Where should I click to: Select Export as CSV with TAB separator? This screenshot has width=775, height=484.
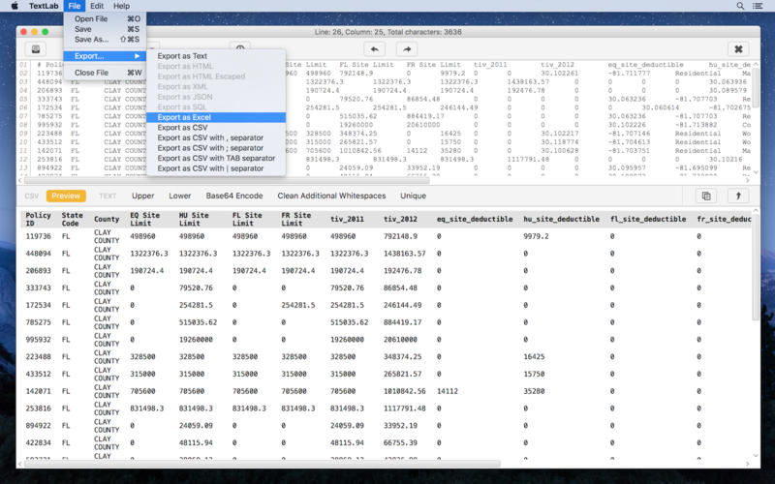pyautogui.click(x=216, y=158)
